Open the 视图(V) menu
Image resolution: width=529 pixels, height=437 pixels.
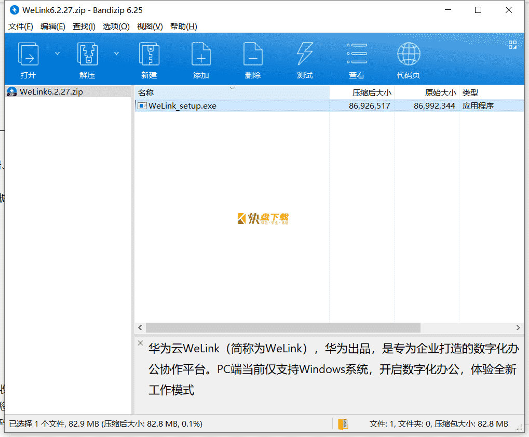click(x=150, y=27)
